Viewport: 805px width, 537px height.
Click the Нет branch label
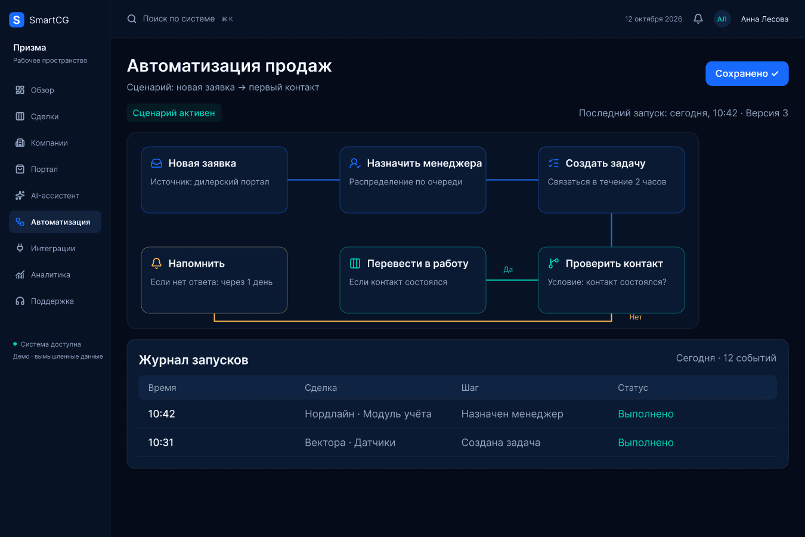pos(636,317)
